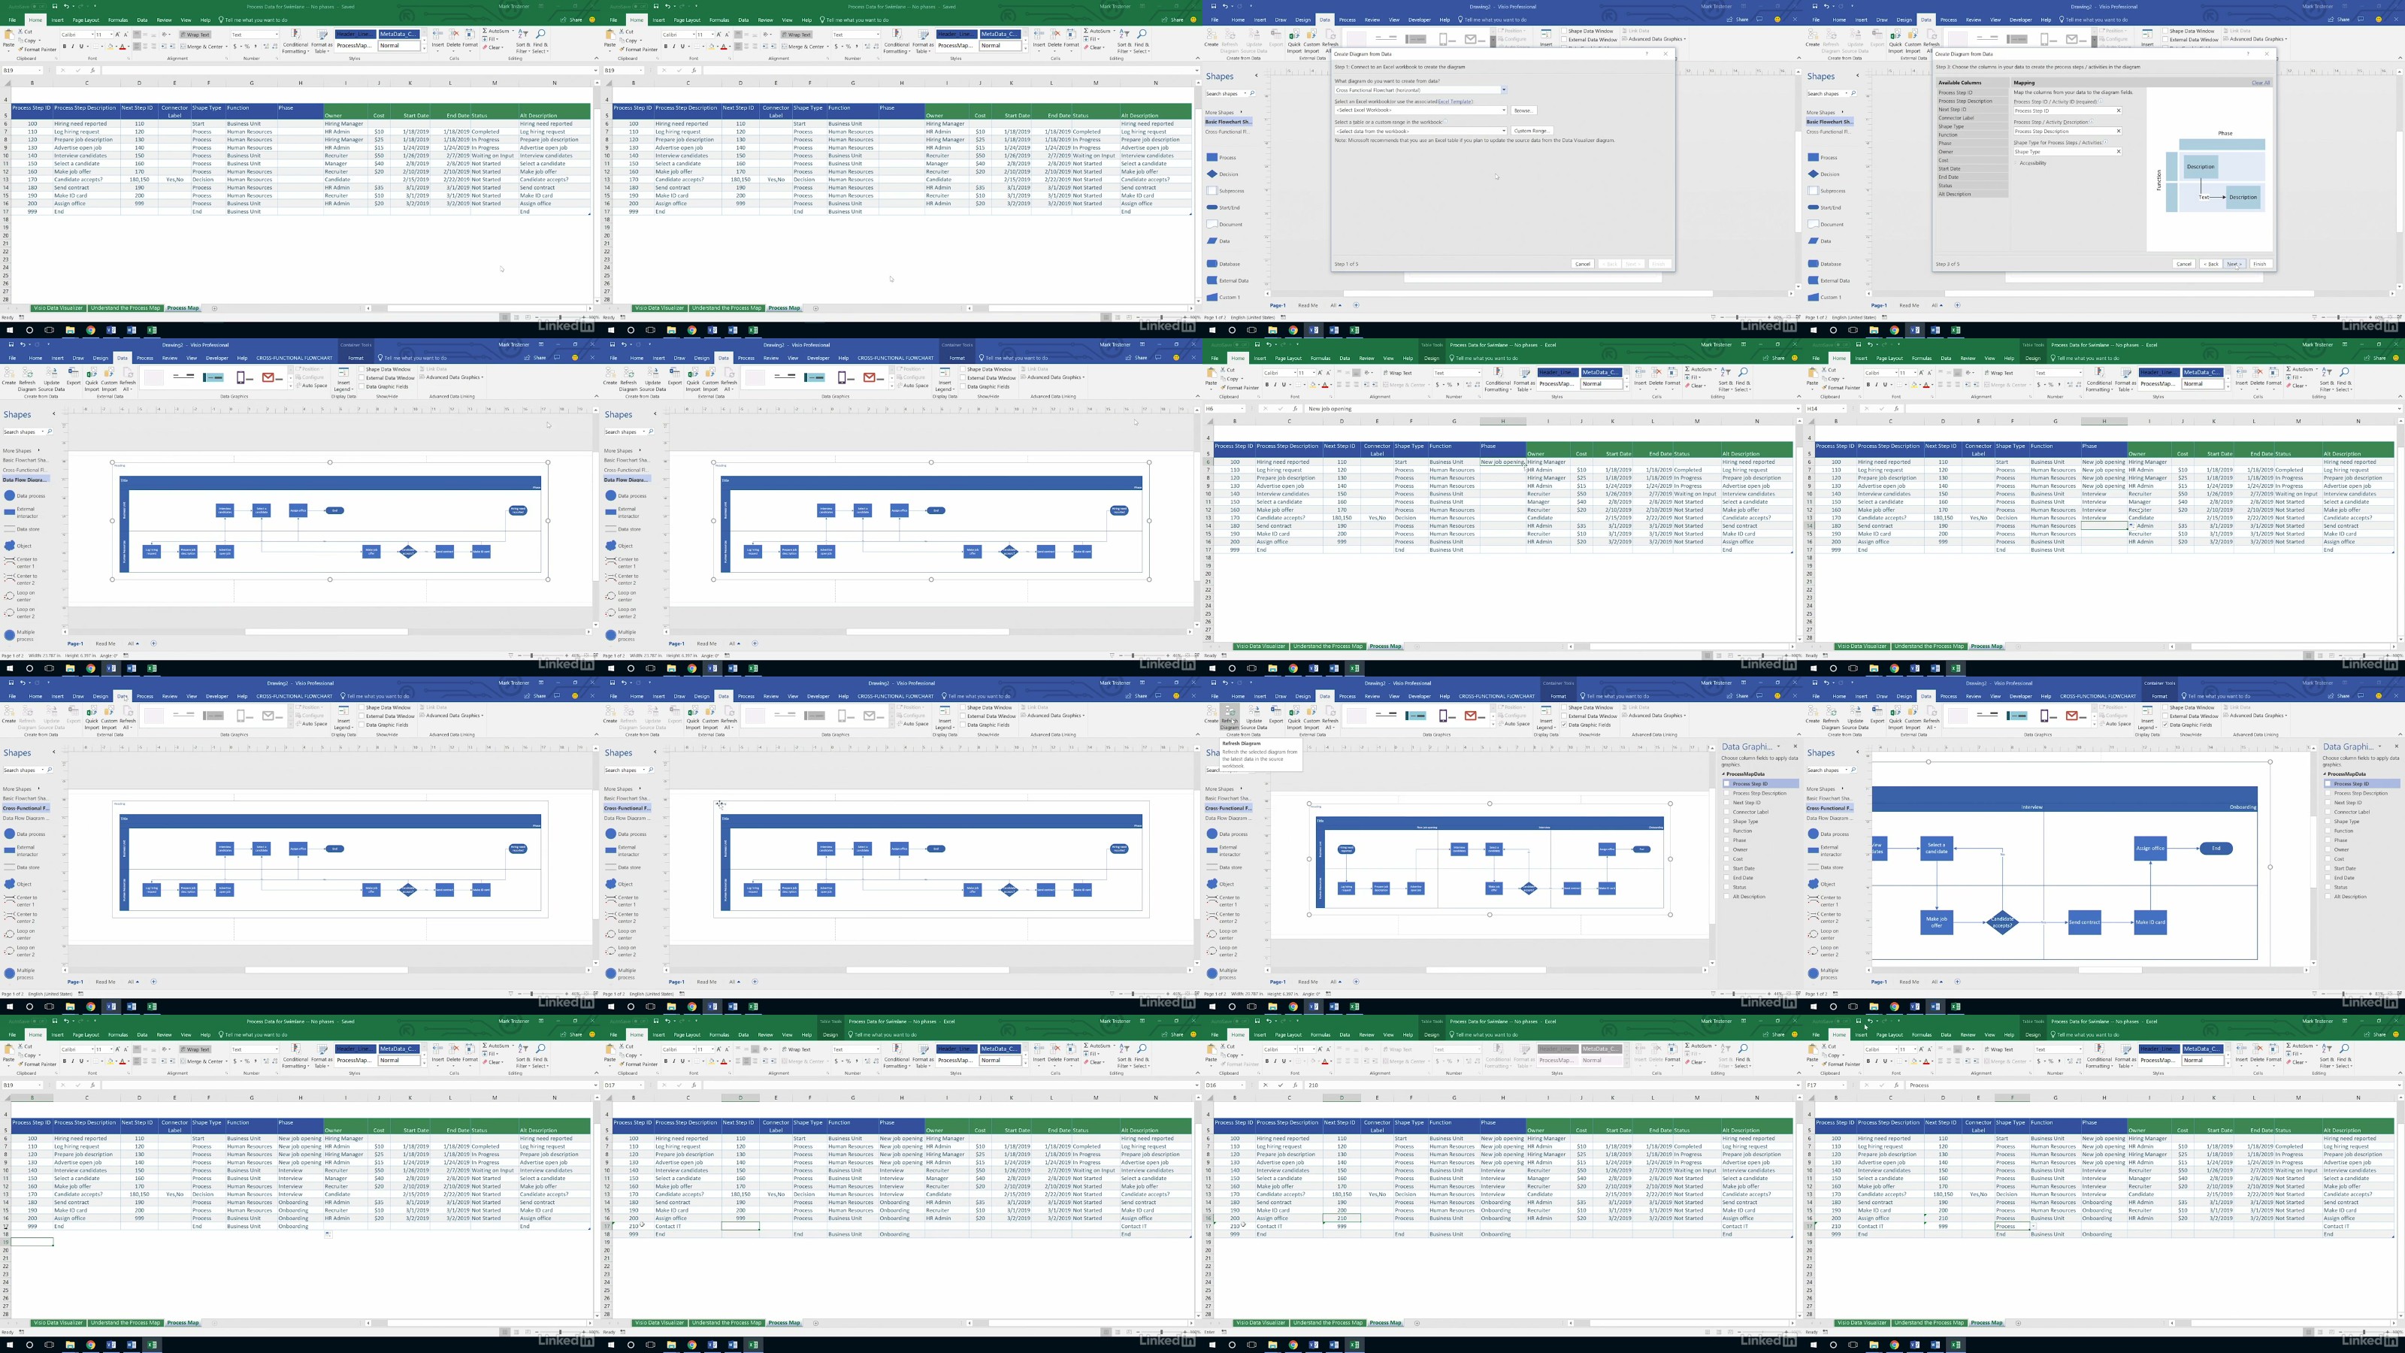Open CROSS-FUNCTIONAL FLOWCHART tab in zoomed flowchart window
2405x1353 pixels.
(2098, 695)
